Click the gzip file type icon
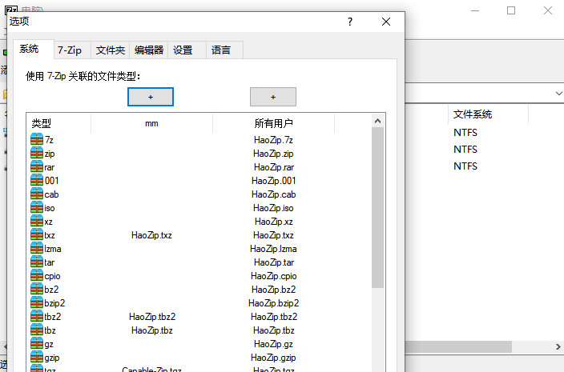The height and width of the screenshot is (372, 564). click(x=37, y=358)
